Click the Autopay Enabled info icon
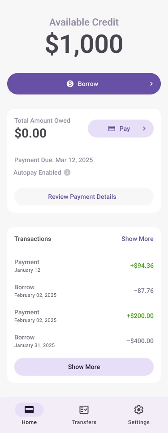This screenshot has width=168, height=433. (x=67, y=172)
